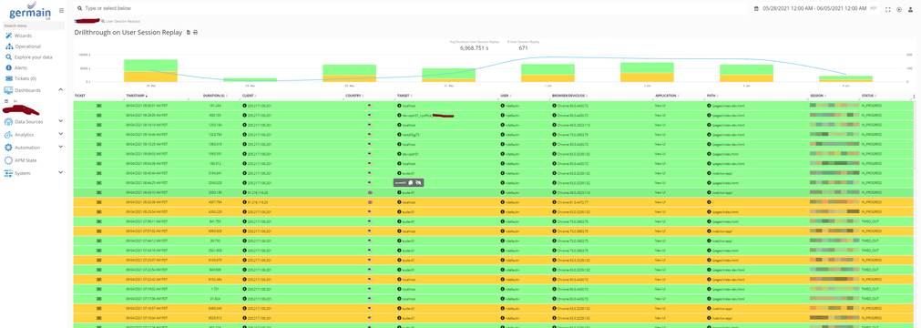
Task: Click the Explore your data magnifier icon
Action: point(9,57)
